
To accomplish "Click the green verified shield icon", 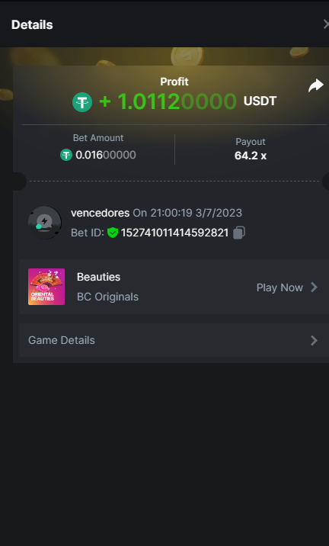I will [113, 233].
